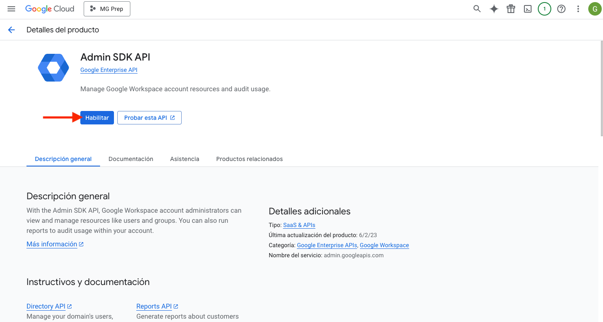
Task: Click the gift free trial icon
Action: tap(511, 9)
